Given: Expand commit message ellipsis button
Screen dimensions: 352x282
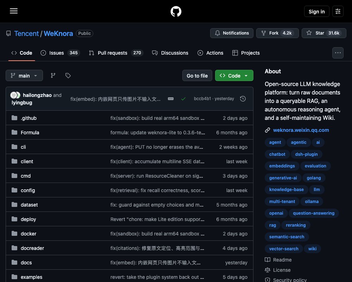Looking at the screenshot, I should 171,99.
